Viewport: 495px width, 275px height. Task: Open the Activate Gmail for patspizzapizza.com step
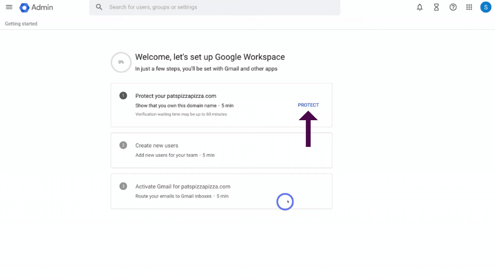(x=221, y=191)
